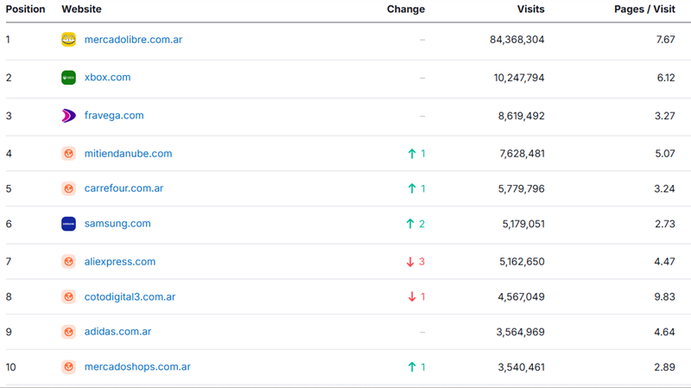Click the icon beside mitiendanube.com
Viewport: 691px width, 388px height.
coord(68,154)
